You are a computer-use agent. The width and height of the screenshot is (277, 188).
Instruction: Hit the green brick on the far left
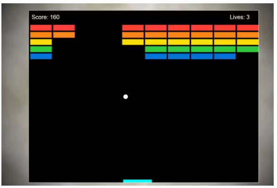click(x=41, y=49)
